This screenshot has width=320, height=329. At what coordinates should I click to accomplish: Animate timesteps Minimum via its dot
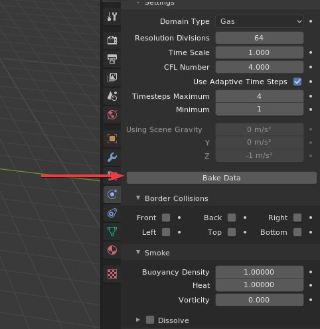coord(311,109)
